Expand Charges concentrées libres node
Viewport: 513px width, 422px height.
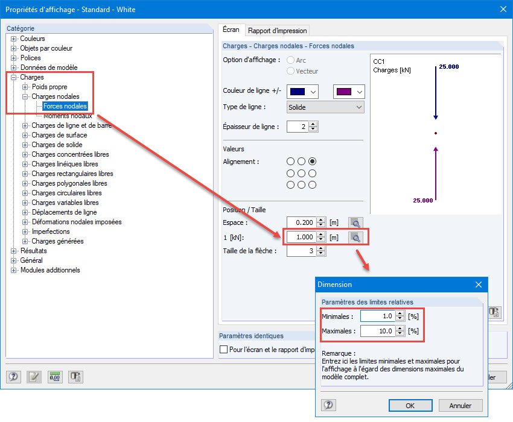25,154
